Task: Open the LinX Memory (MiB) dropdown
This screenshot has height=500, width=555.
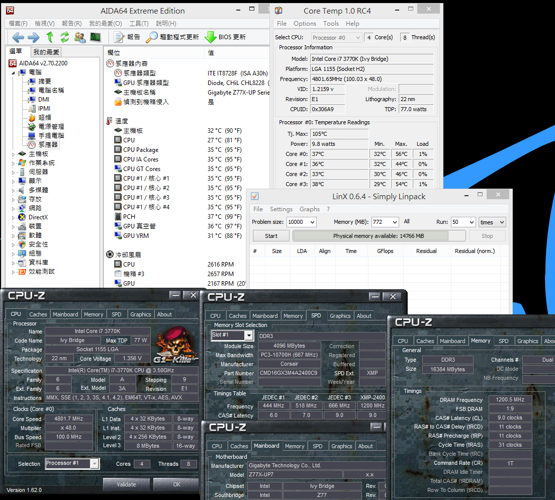Action: pos(395,222)
